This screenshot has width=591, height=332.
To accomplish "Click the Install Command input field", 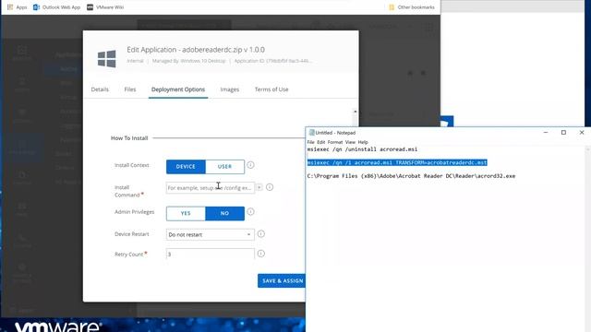I will point(210,187).
